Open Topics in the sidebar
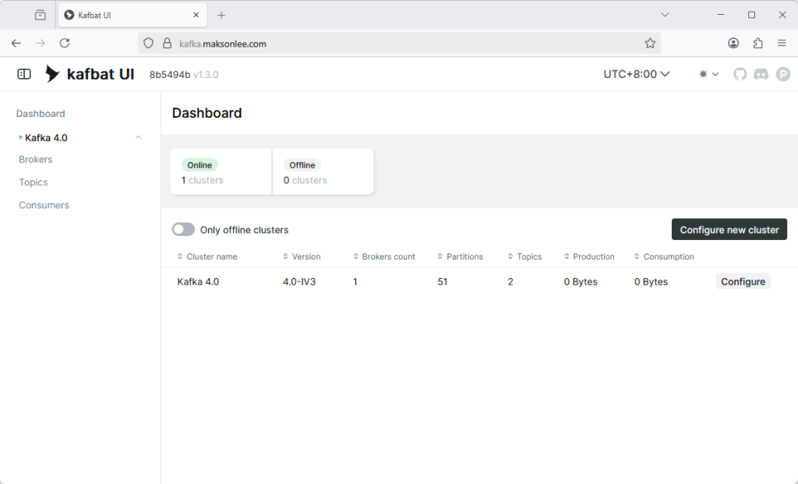The image size is (798, 484). 33,182
